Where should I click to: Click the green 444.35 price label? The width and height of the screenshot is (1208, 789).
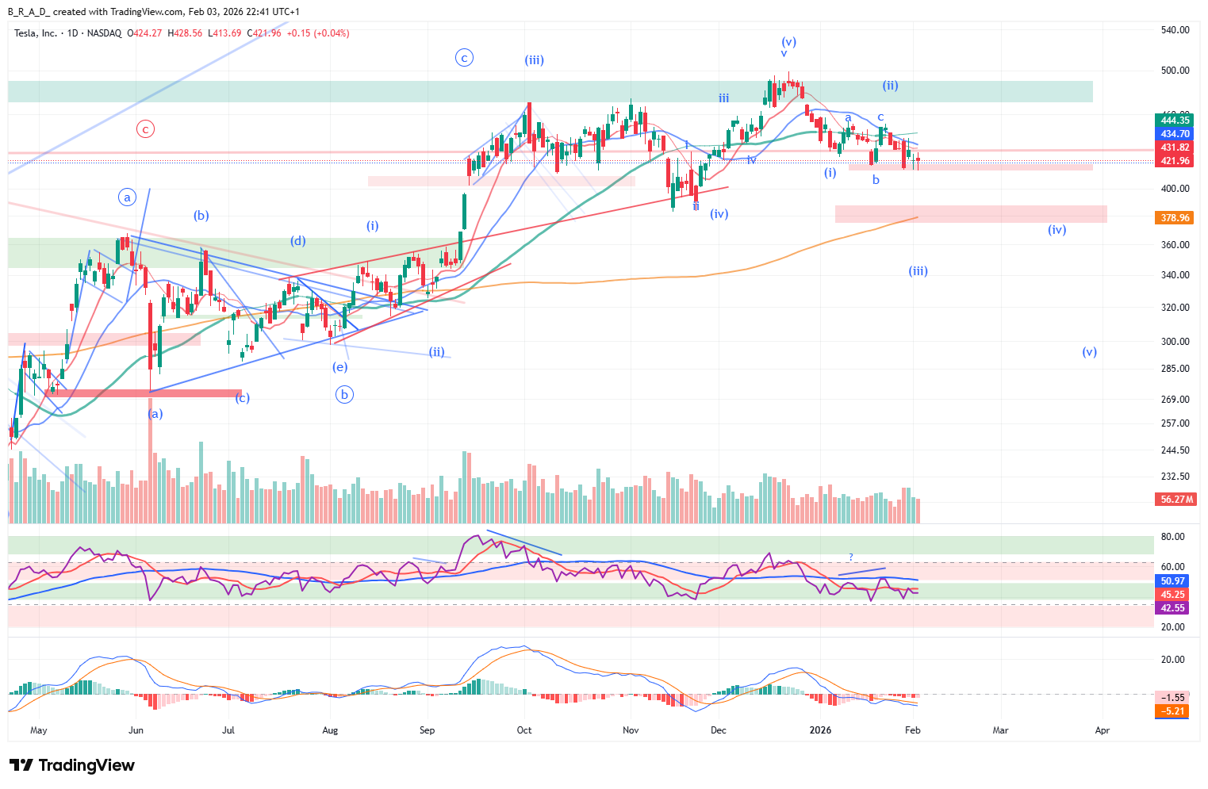pyautogui.click(x=1175, y=121)
